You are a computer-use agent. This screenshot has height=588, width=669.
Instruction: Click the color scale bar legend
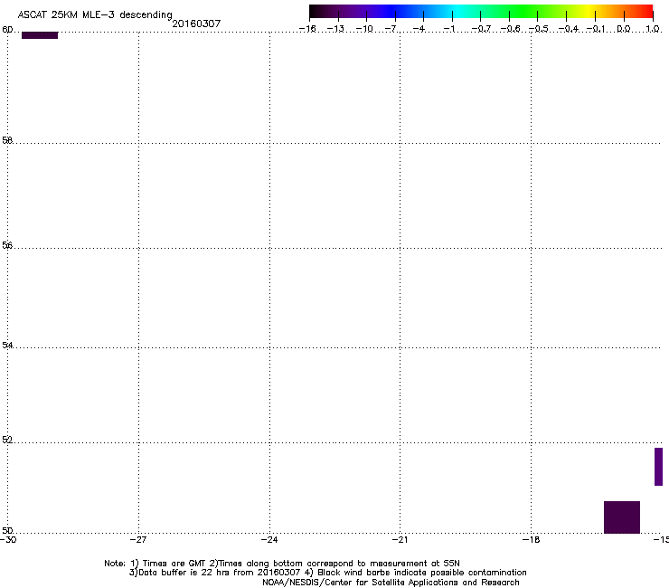coord(481,12)
